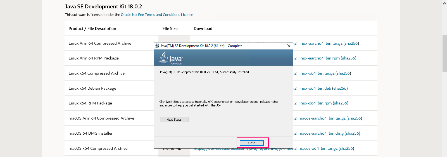The width and height of the screenshot is (447, 157).
Task: Open linux-aarch64_bin.tar.gz download link
Action: [x=318, y=43]
